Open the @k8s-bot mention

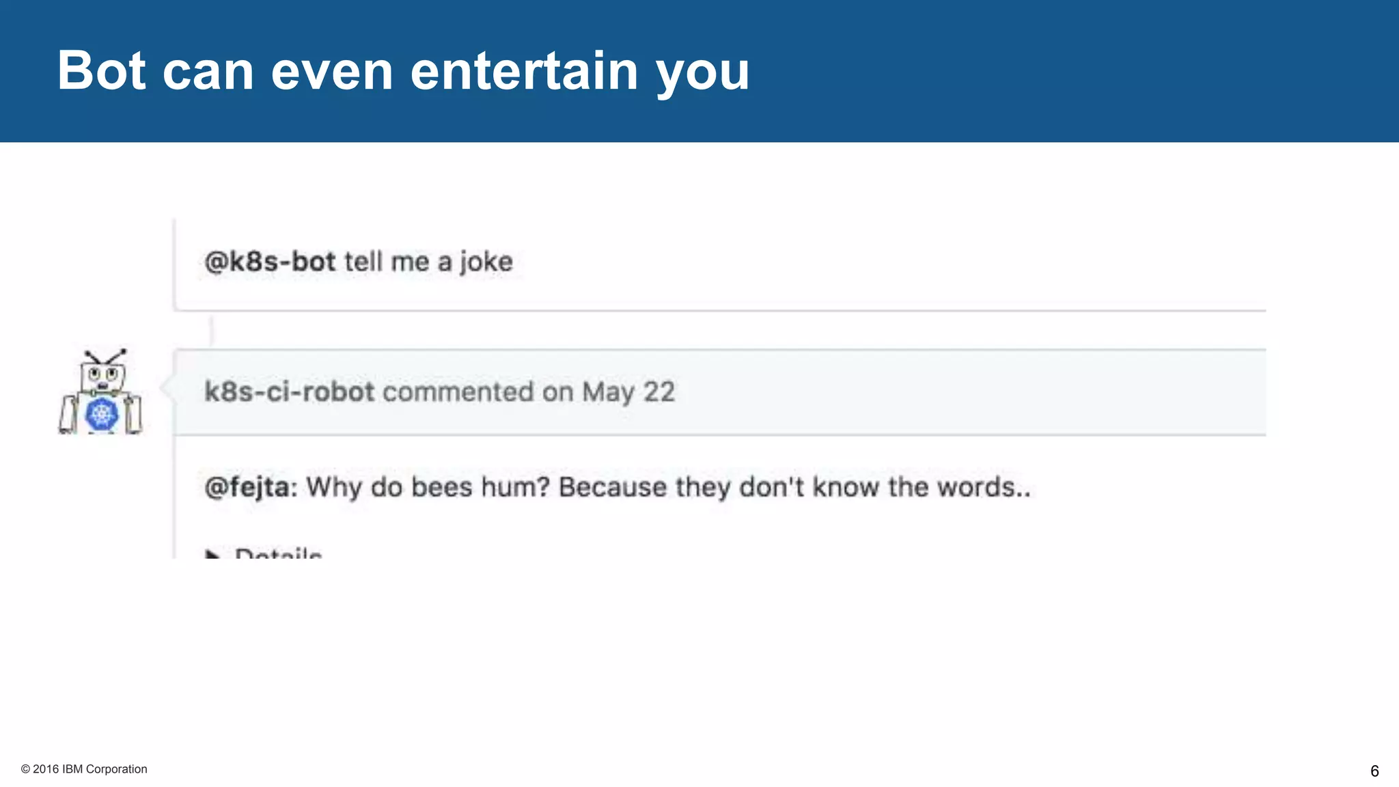click(x=270, y=262)
